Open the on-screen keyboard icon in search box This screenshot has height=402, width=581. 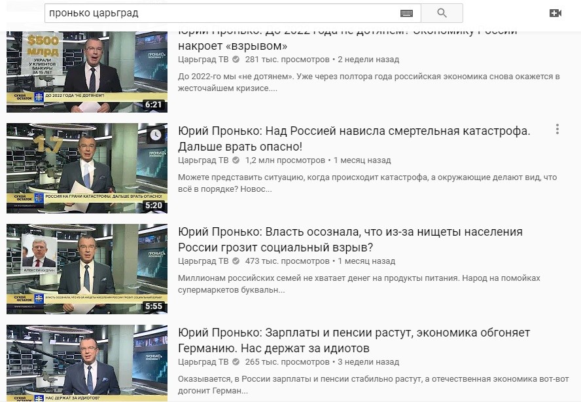pyautogui.click(x=406, y=13)
